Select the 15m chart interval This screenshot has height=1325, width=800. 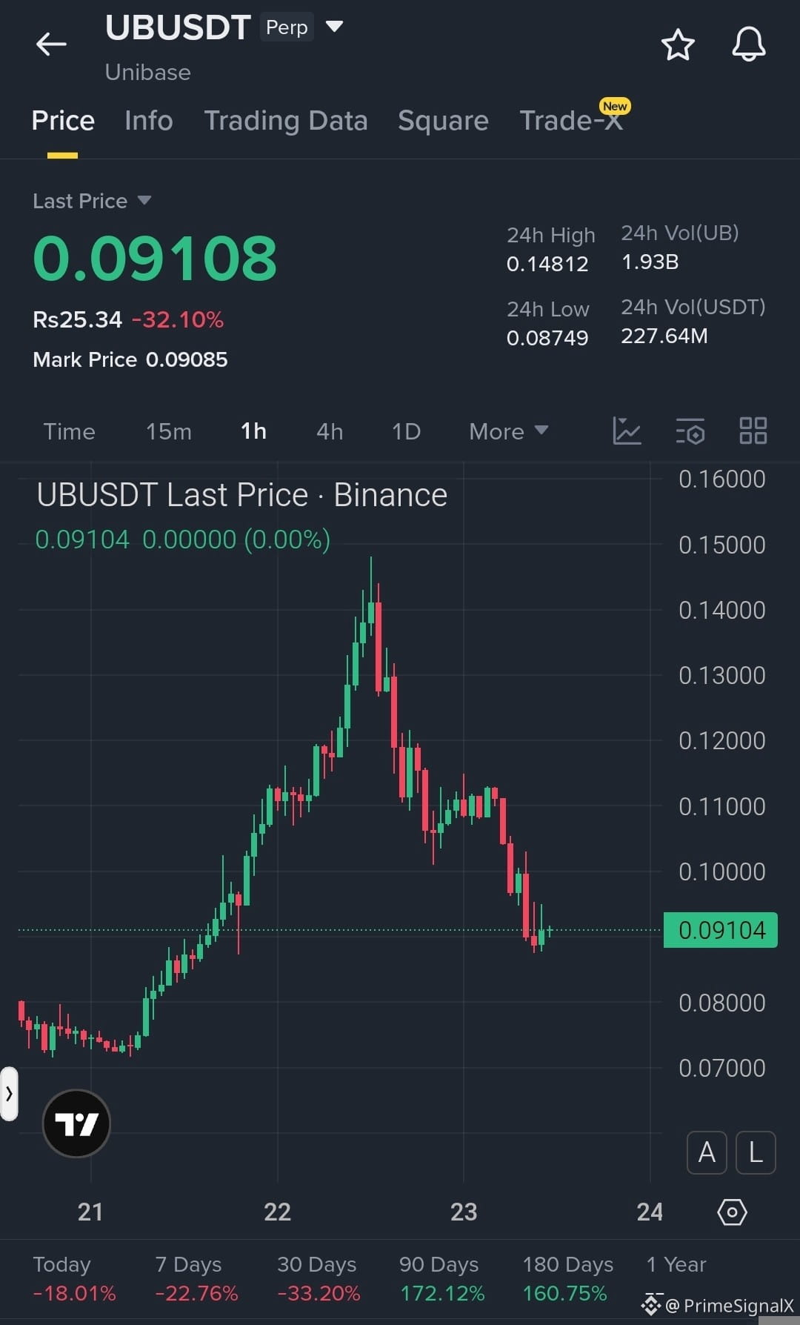click(169, 431)
